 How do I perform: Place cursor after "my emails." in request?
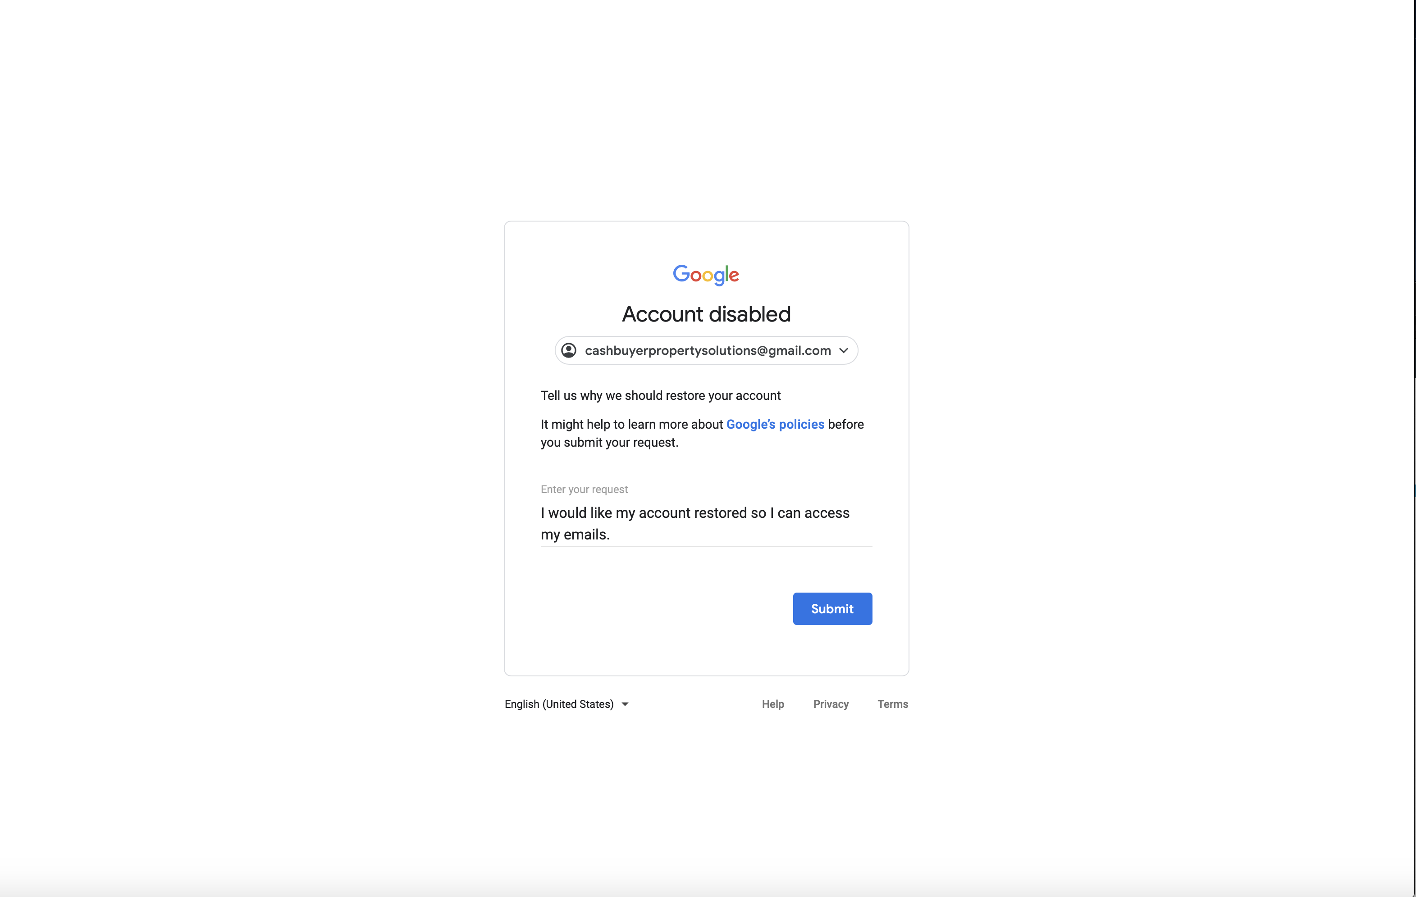tap(611, 535)
